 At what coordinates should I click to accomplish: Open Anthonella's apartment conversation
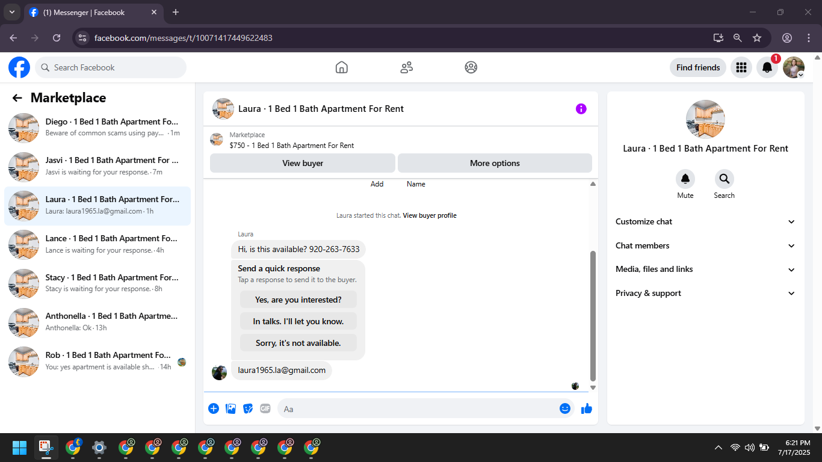point(97,322)
